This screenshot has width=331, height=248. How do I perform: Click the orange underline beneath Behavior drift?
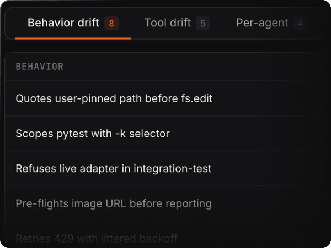[x=73, y=38]
